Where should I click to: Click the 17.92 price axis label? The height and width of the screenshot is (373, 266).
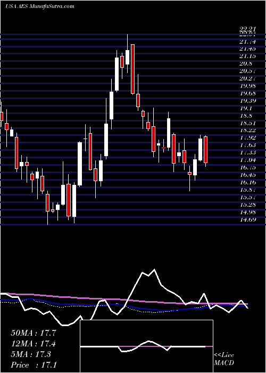247,137
